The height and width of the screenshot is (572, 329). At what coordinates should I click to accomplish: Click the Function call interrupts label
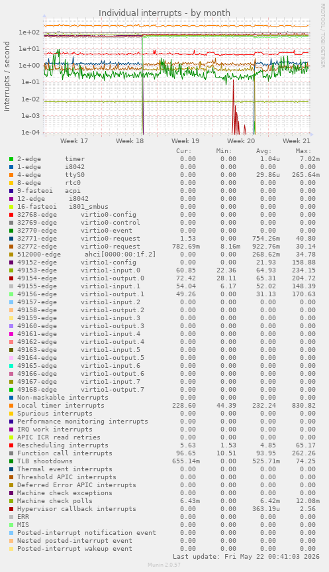tap(65, 453)
